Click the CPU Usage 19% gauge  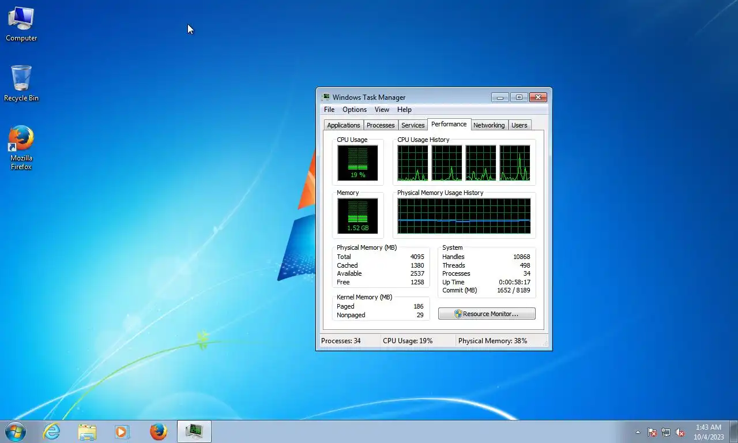click(357, 163)
